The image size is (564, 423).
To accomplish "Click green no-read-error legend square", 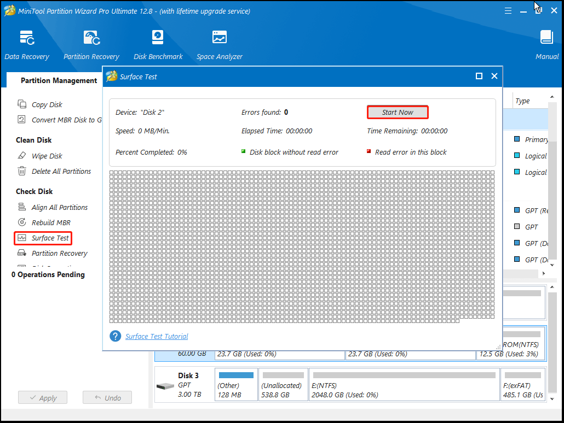I will coord(244,151).
